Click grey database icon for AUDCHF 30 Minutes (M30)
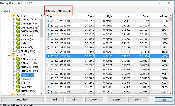The image size is (175, 106). (18, 71)
